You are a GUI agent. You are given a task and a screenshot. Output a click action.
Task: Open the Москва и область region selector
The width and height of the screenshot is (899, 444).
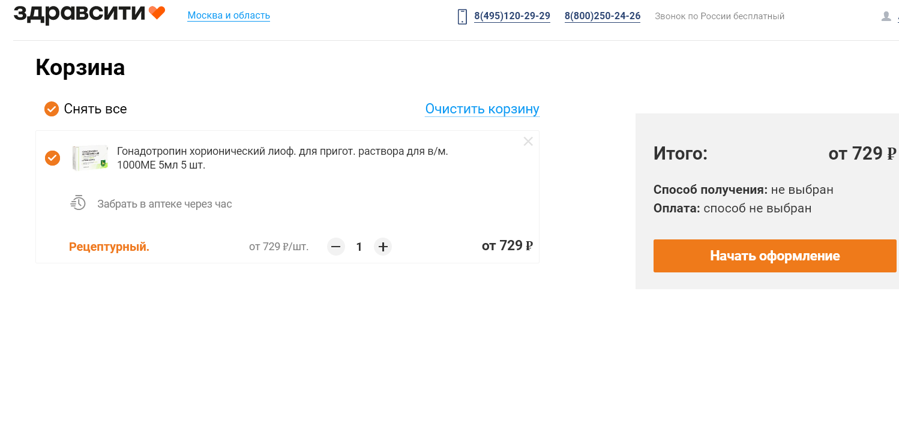click(x=229, y=16)
